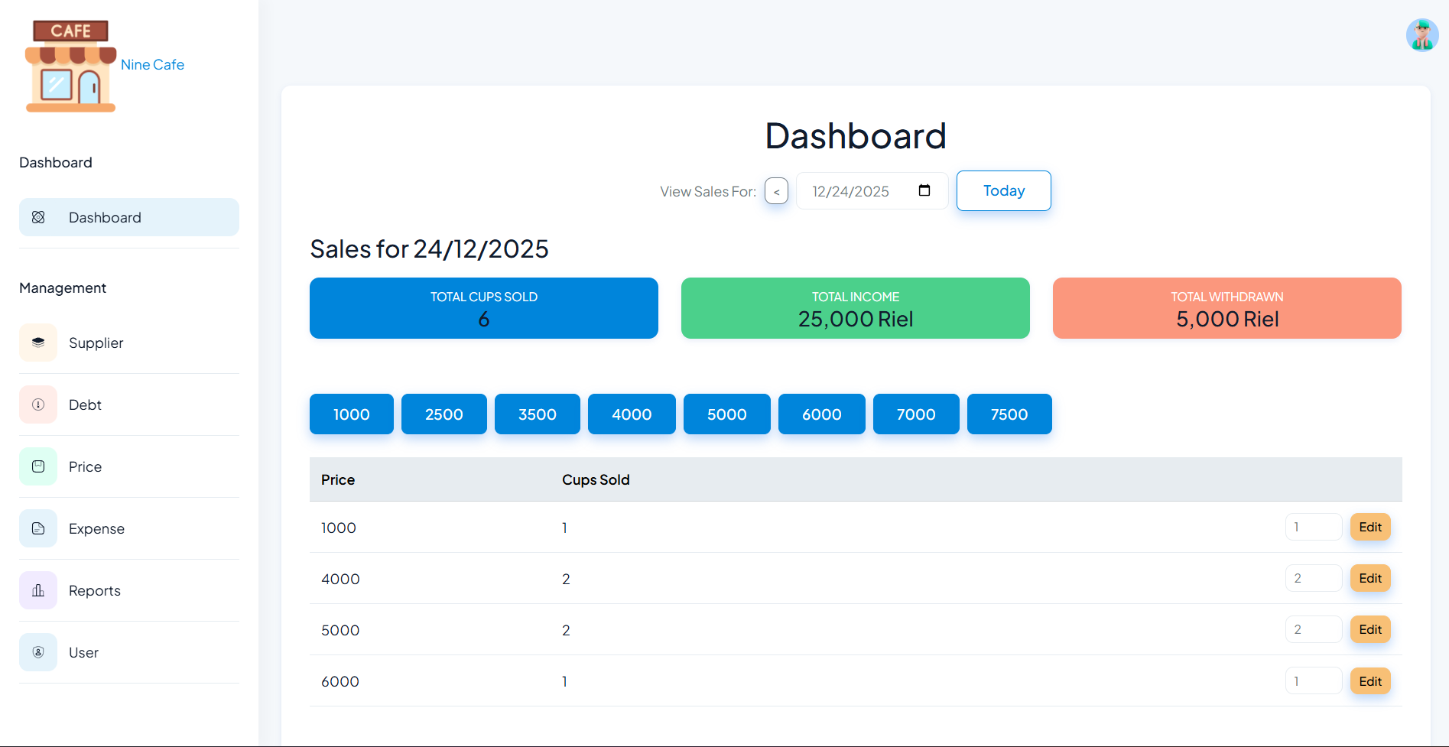Edit cups sold for the 6000 price
The image size is (1449, 747).
1369,680
